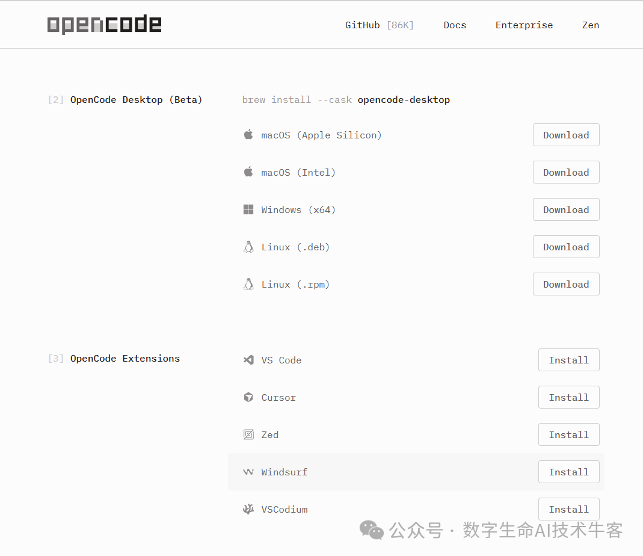The image size is (643, 556).
Task: Download macOS Apple Silicon build
Action: pyautogui.click(x=566, y=135)
